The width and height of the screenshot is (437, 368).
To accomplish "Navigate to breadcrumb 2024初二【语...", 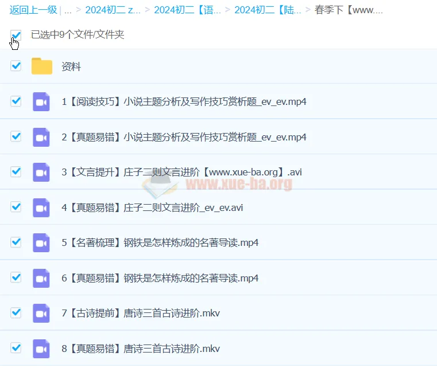I will click(x=187, y=10).
